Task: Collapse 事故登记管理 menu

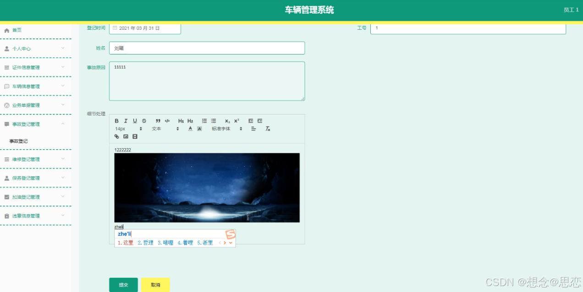Action: (36, 124)
